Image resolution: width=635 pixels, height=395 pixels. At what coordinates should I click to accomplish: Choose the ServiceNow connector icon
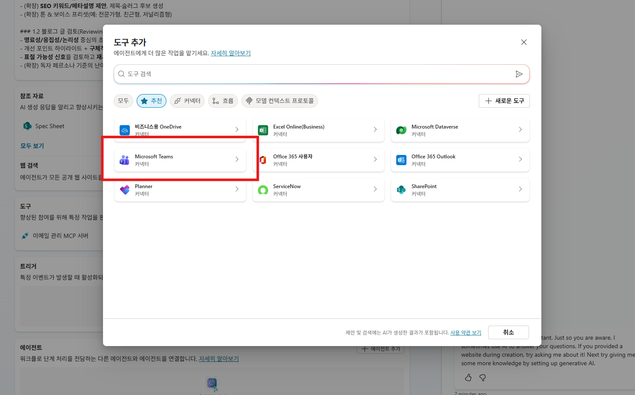click(x=263, y=189)
